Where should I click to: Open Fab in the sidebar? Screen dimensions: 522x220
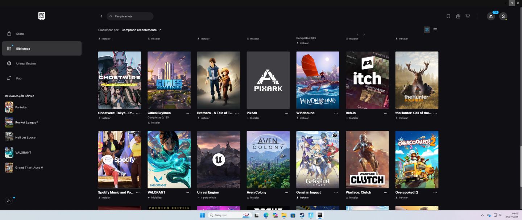tap(42, 78)
